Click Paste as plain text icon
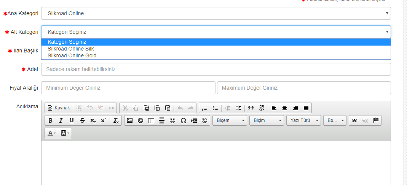The image size is (407, 185). click(157, 108)
